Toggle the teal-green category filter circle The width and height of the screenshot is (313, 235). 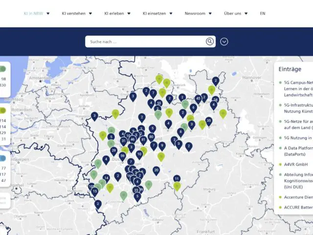[x=3, y=69]
